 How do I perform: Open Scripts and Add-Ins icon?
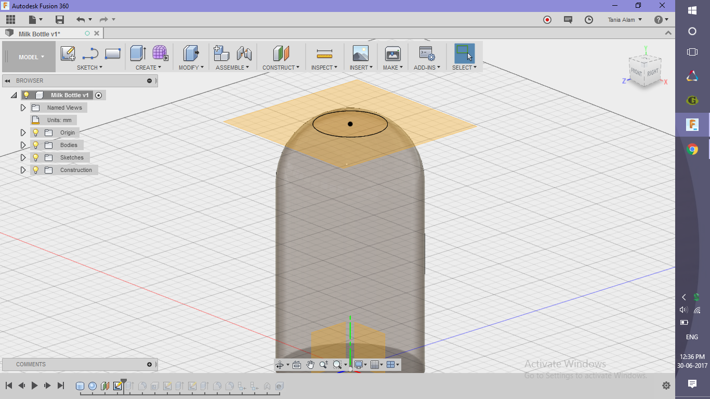pos(427,54)
